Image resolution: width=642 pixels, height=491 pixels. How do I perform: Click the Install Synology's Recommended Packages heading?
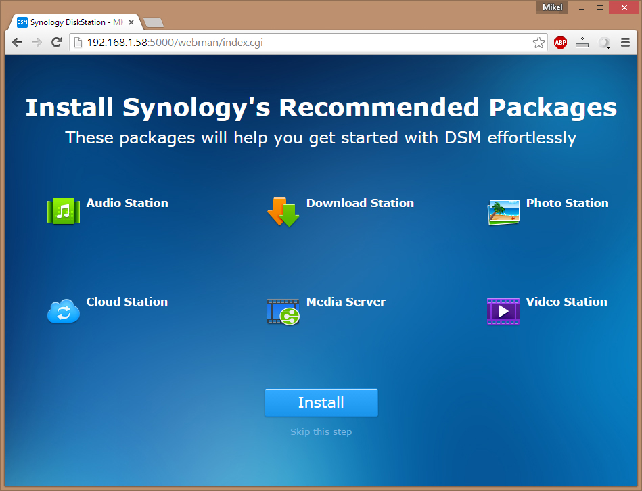coord(321,108)
